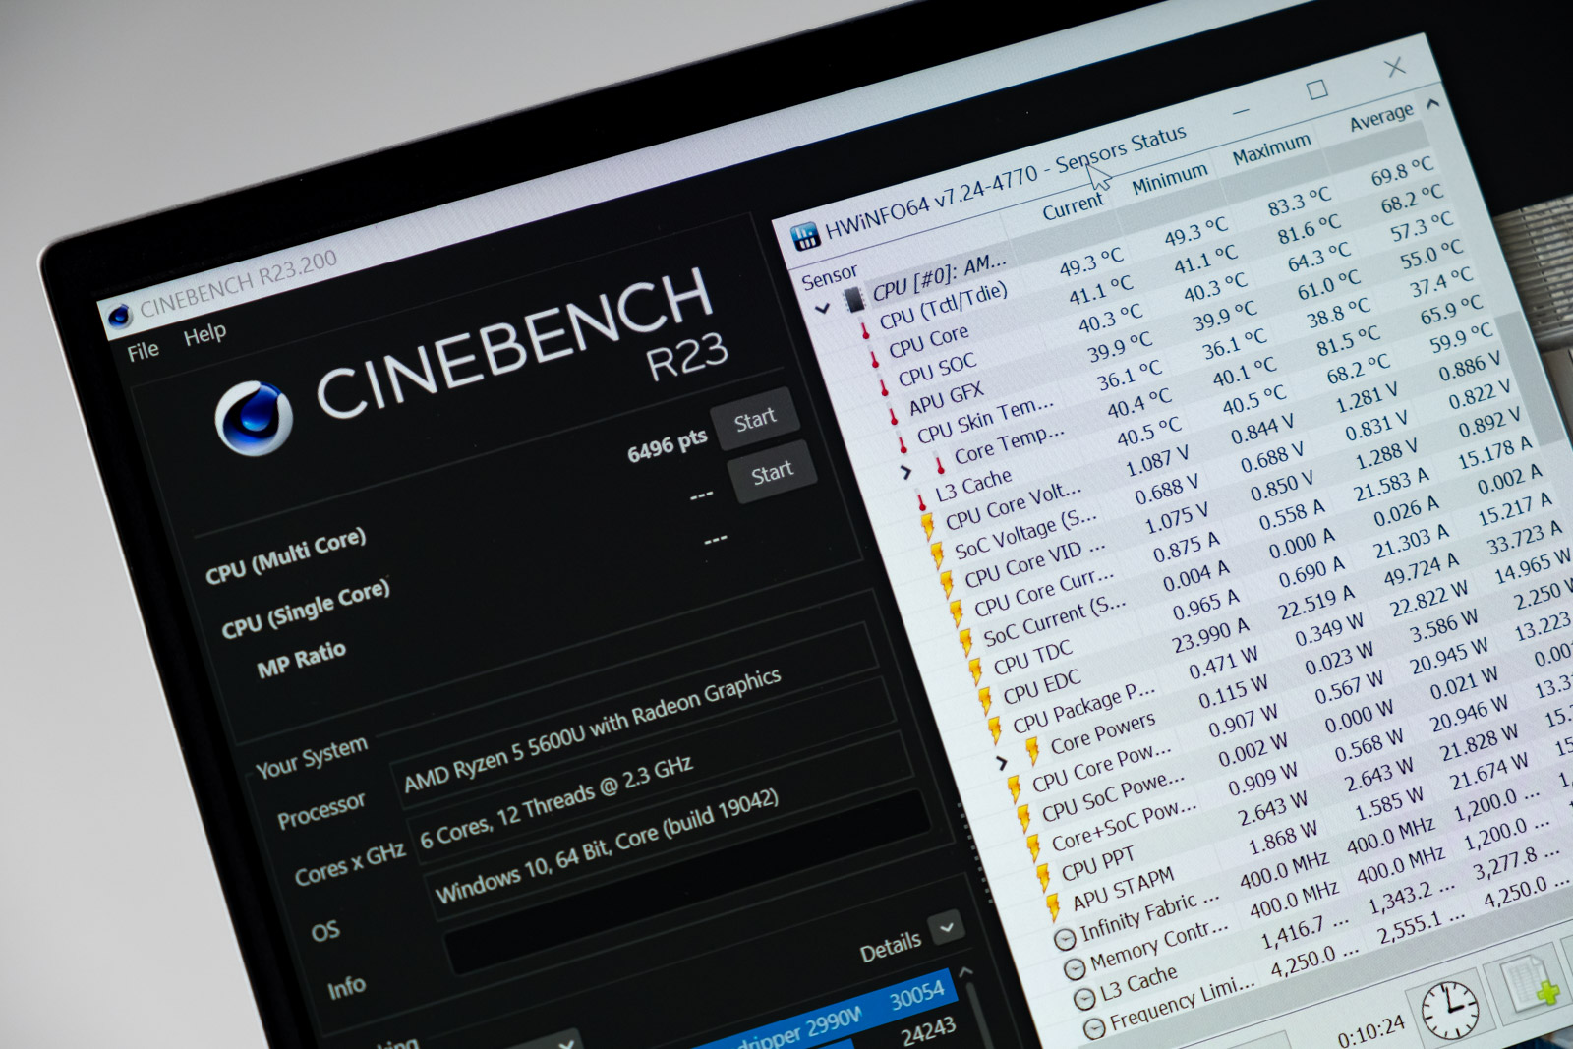
Task: Open the Details dropdown in Cinebench
Action: tap(947, 926)
